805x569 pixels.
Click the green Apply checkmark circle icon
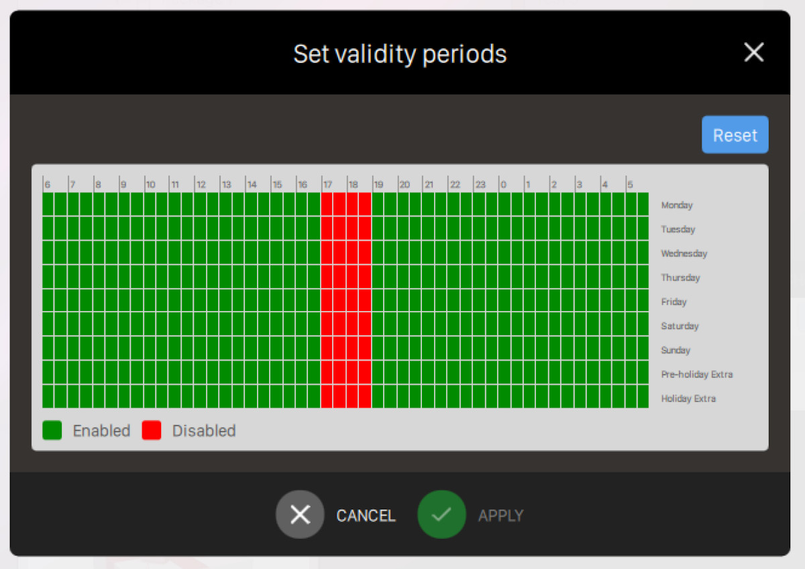441,515
